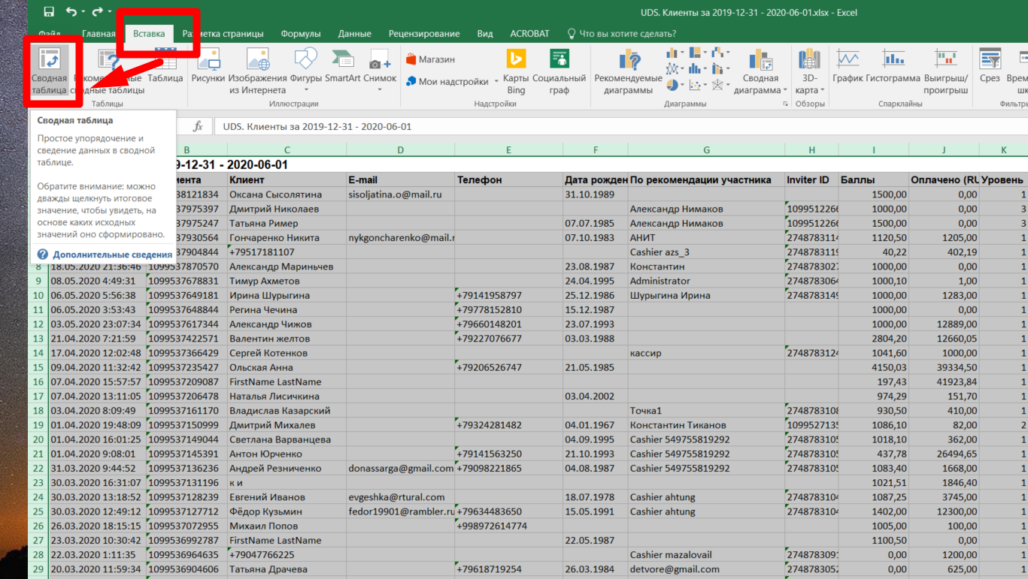Select the cell Константин Тиканов
The width and height of the screenshot is (1028, 579).
coord(706,425)
